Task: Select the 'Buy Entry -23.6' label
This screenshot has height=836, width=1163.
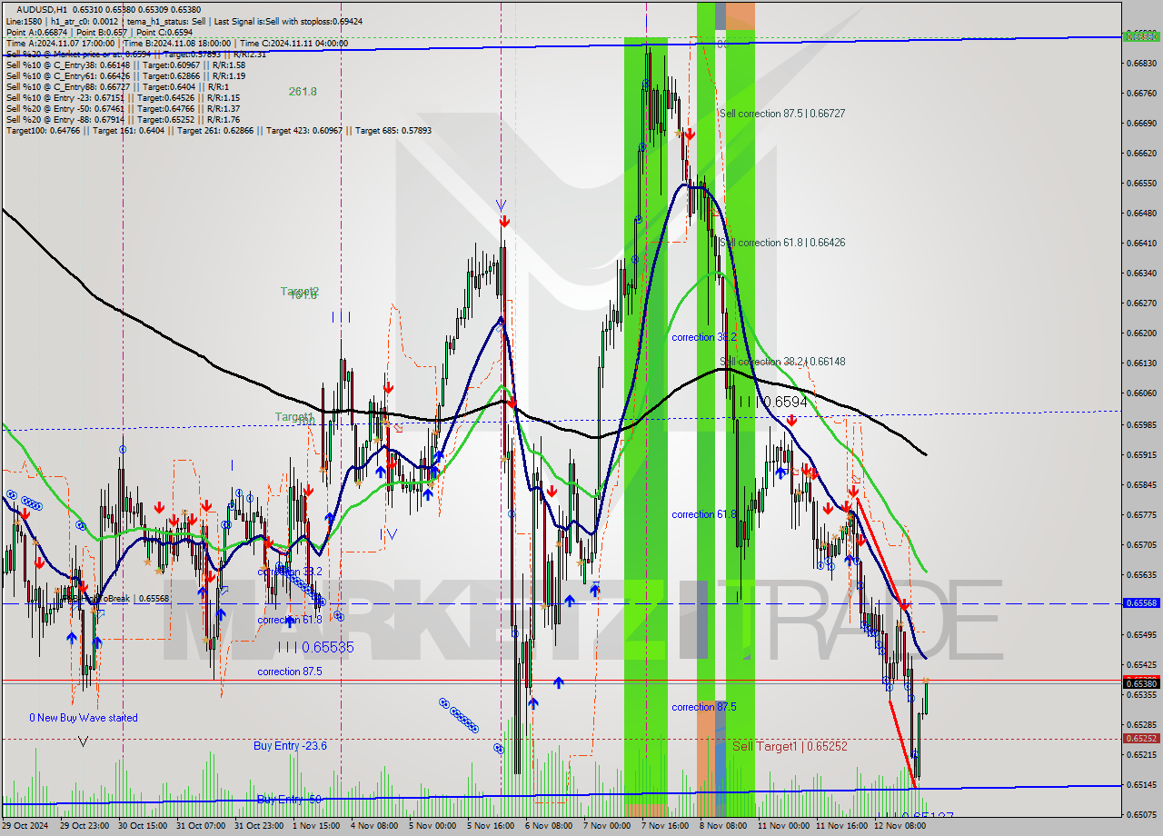Action: [290, 746]
